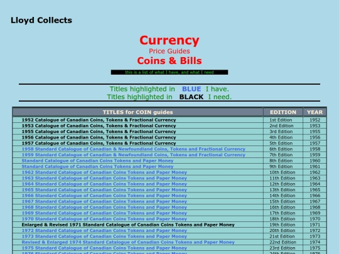Click the 'Lloyd Collects' site title

click(41, 20)
